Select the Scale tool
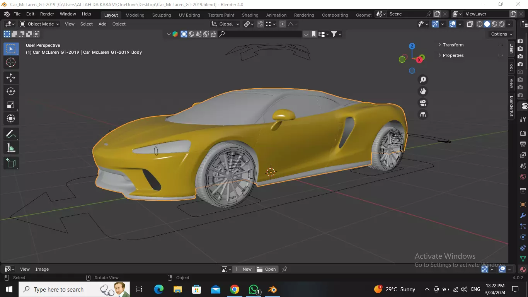The height and width of the screenshot is (297, 528). (x=11, y=105)
